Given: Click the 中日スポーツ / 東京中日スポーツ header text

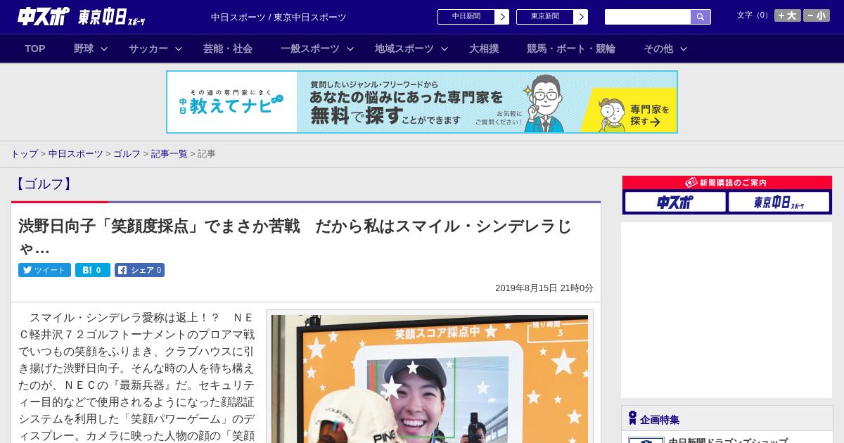Looking at the screenshot, I should coord(279,17).
